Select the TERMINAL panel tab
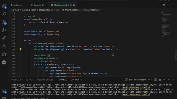 tap(62, 80)
